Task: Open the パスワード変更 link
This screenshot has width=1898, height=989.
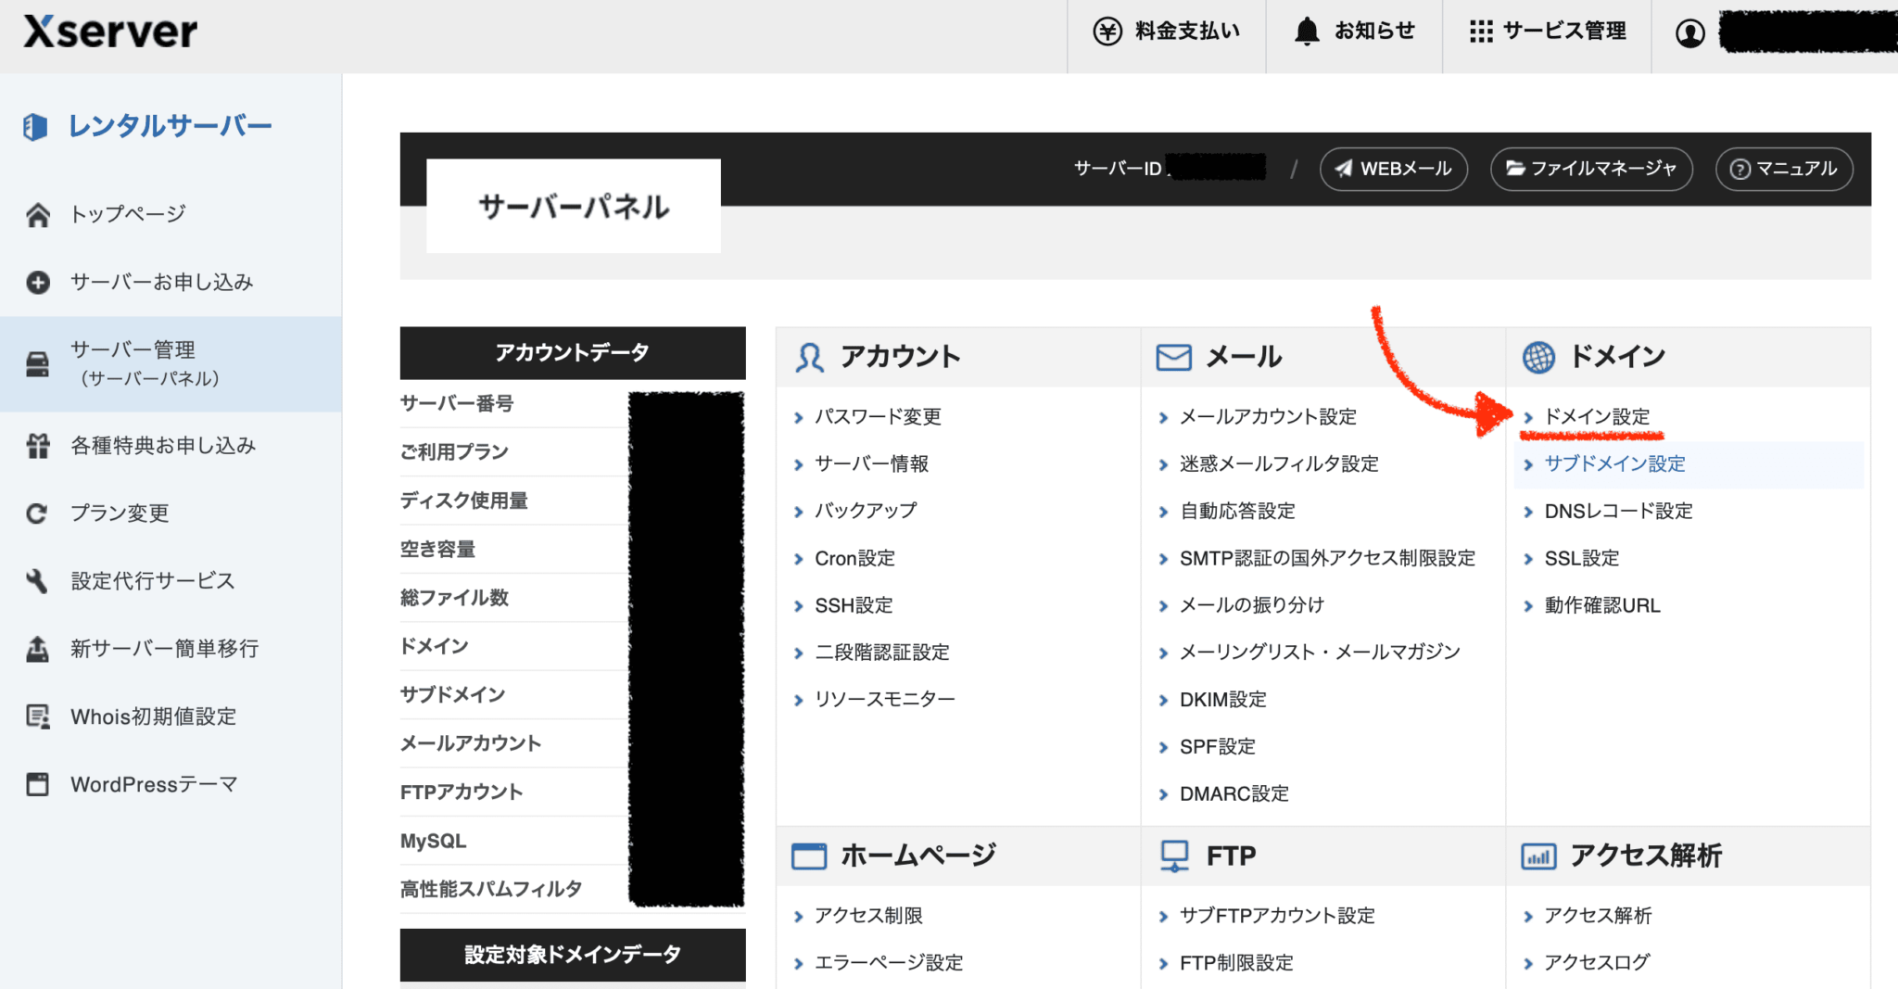Action: coord(877,417)
